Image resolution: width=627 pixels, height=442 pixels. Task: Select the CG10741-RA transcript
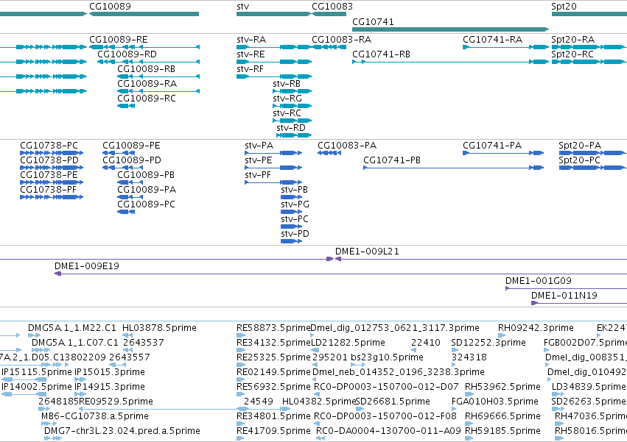point(506,47)
